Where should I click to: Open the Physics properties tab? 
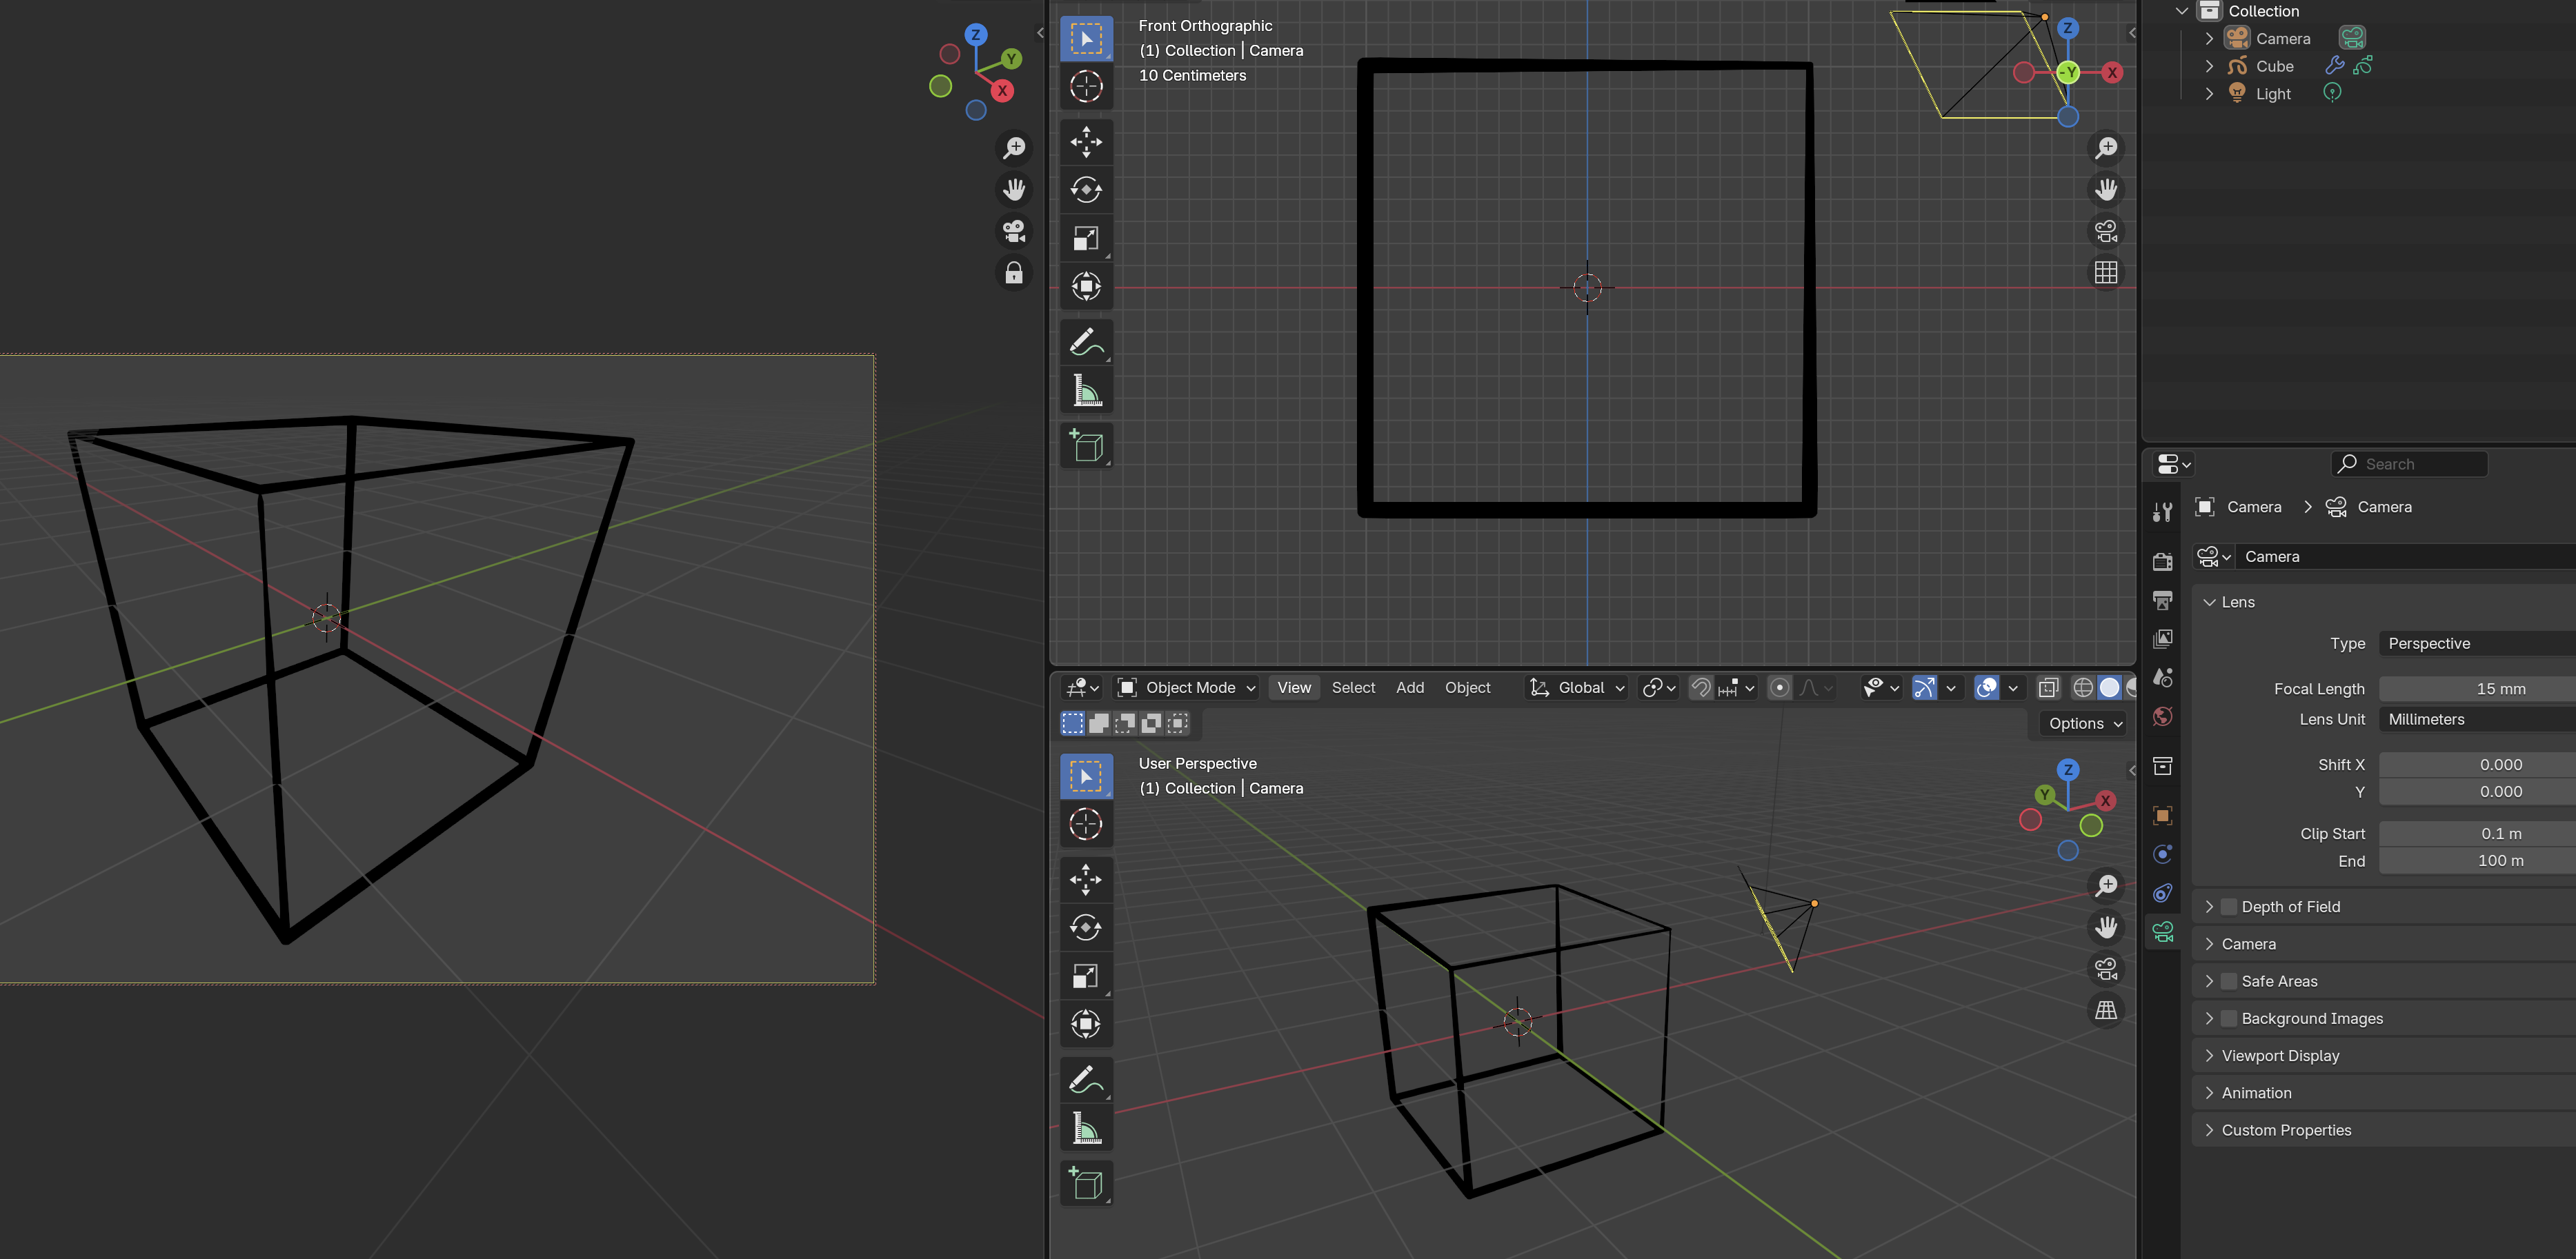(x=2162, y=854)
